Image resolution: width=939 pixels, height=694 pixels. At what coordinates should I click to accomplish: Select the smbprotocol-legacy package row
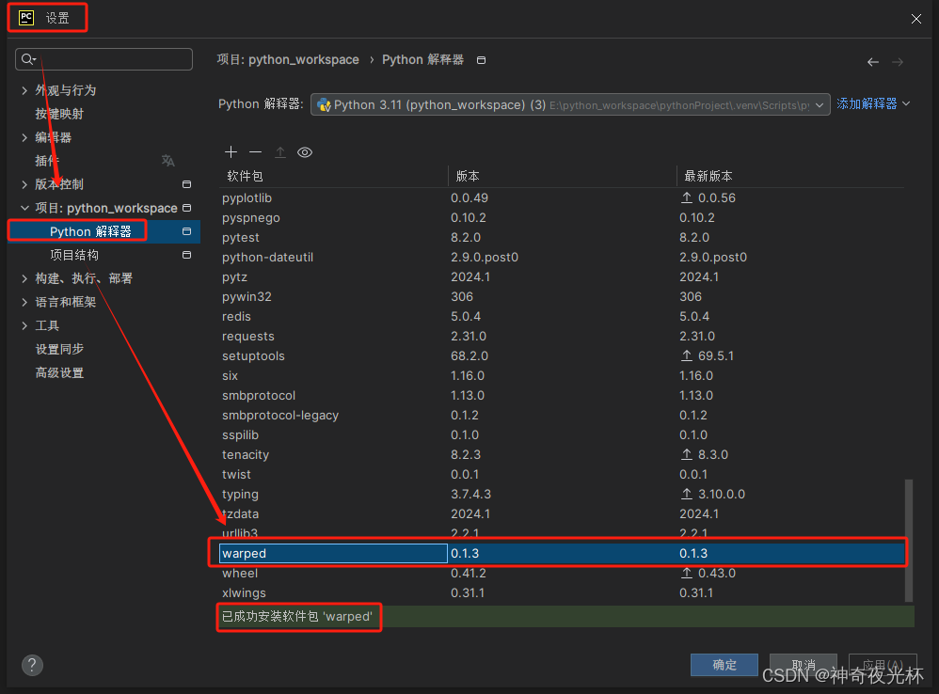(x=562, y=415)
